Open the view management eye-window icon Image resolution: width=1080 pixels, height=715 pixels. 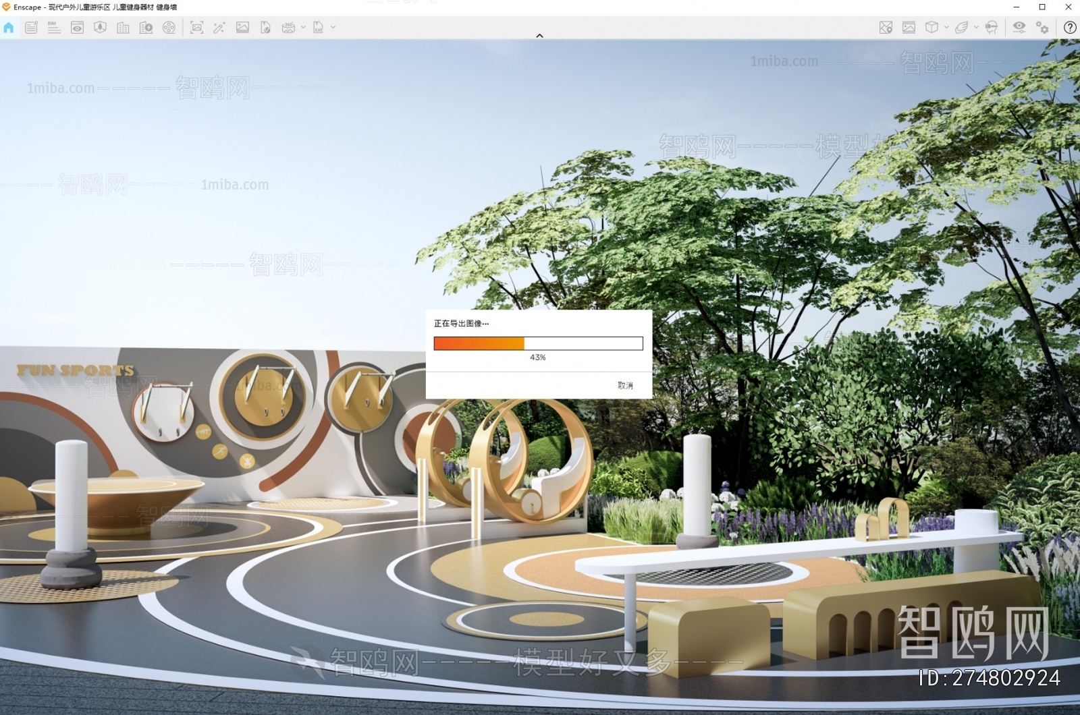pyautogui.click(x=77, y=28)
